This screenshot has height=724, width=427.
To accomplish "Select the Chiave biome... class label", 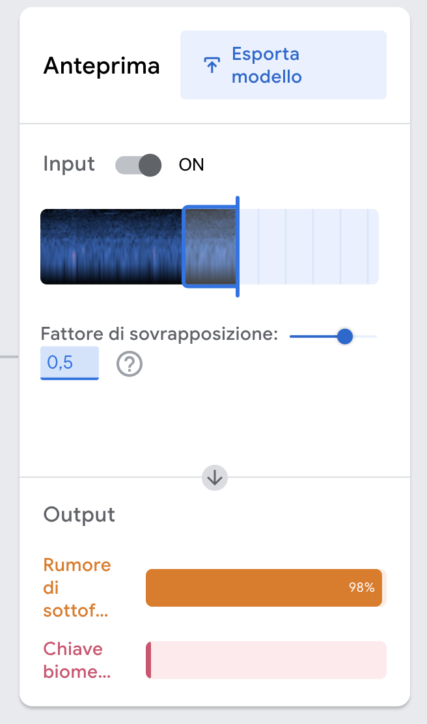I will click(x=77, y=660).
